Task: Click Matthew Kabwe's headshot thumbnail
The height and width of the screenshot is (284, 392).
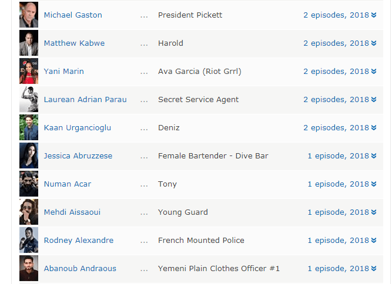Action: click(x=29, y=43)
